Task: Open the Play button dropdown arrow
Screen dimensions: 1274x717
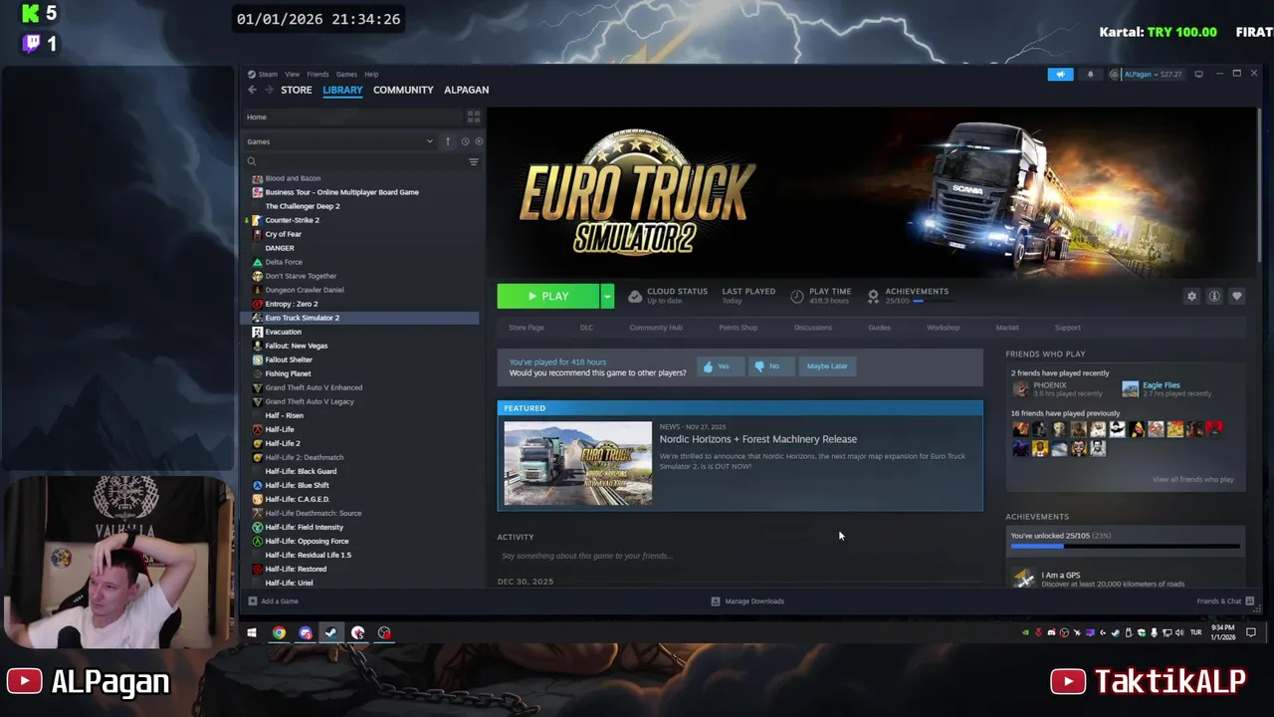Action: coord(607,296)
